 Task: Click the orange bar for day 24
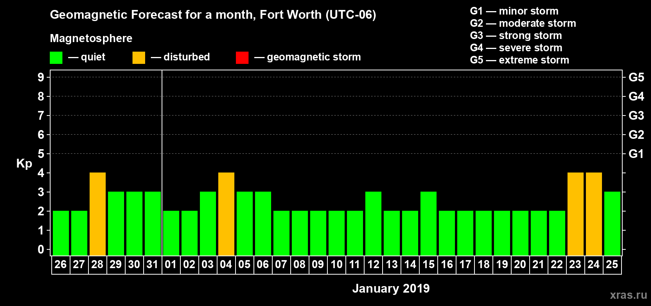(594, 214)
